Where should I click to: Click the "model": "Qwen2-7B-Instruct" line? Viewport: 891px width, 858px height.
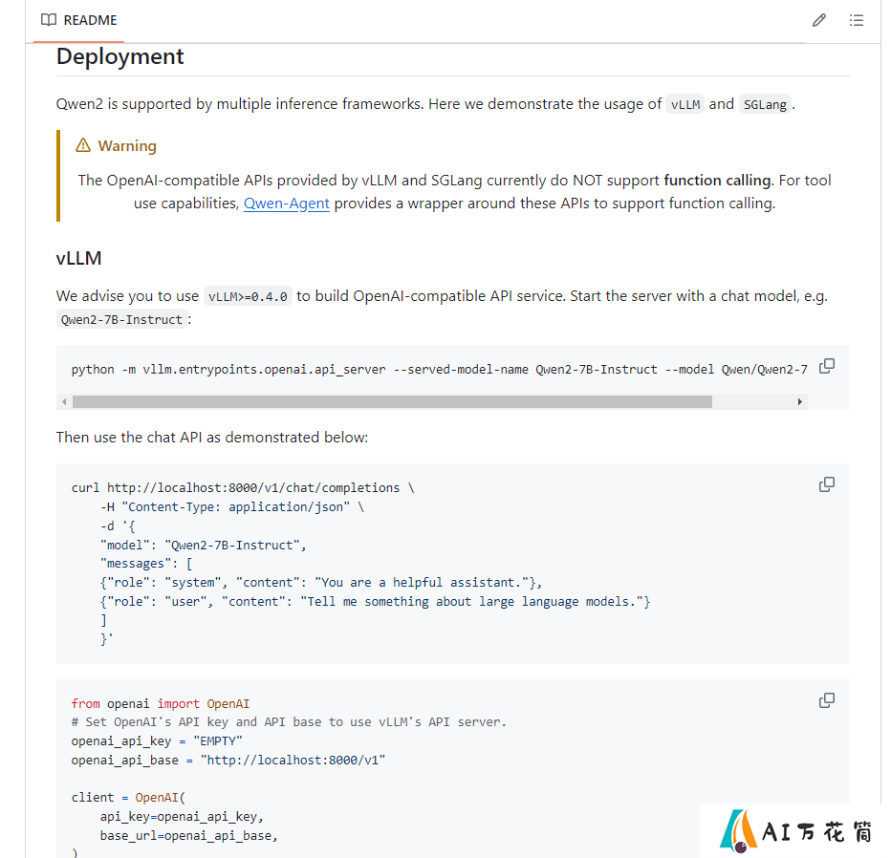204,546
